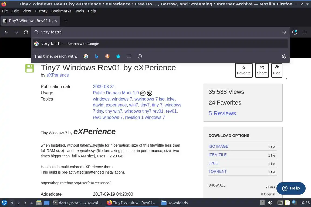Viewport: 311px width, 207px height.
Task: Expand ITEM TILE download option
Action: (217, 155)
